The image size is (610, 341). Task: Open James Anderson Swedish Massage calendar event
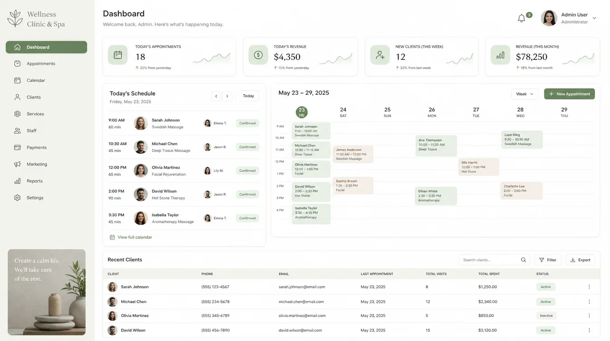[353, 154]
